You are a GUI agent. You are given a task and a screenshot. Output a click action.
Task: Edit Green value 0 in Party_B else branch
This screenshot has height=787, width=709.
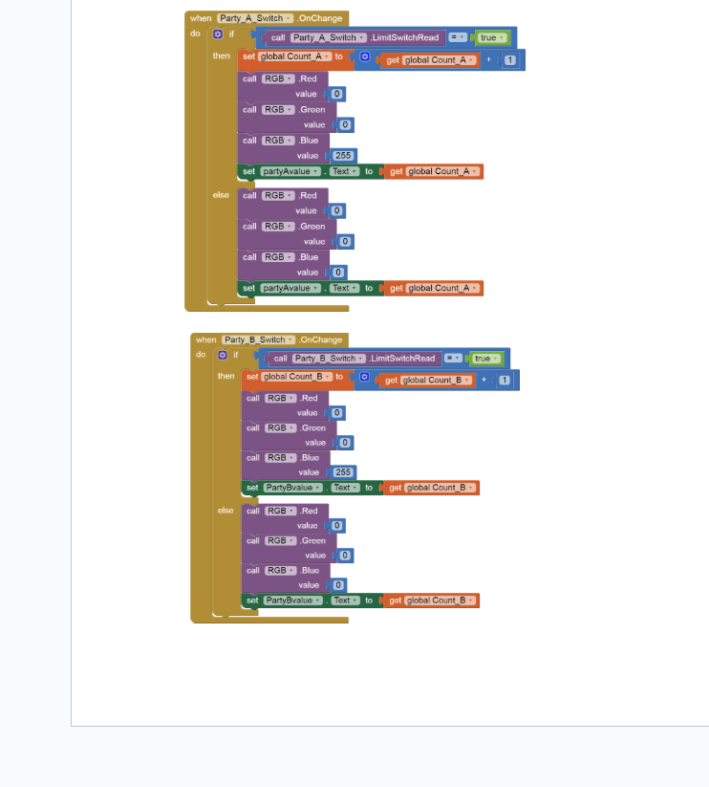pos(345,556)
